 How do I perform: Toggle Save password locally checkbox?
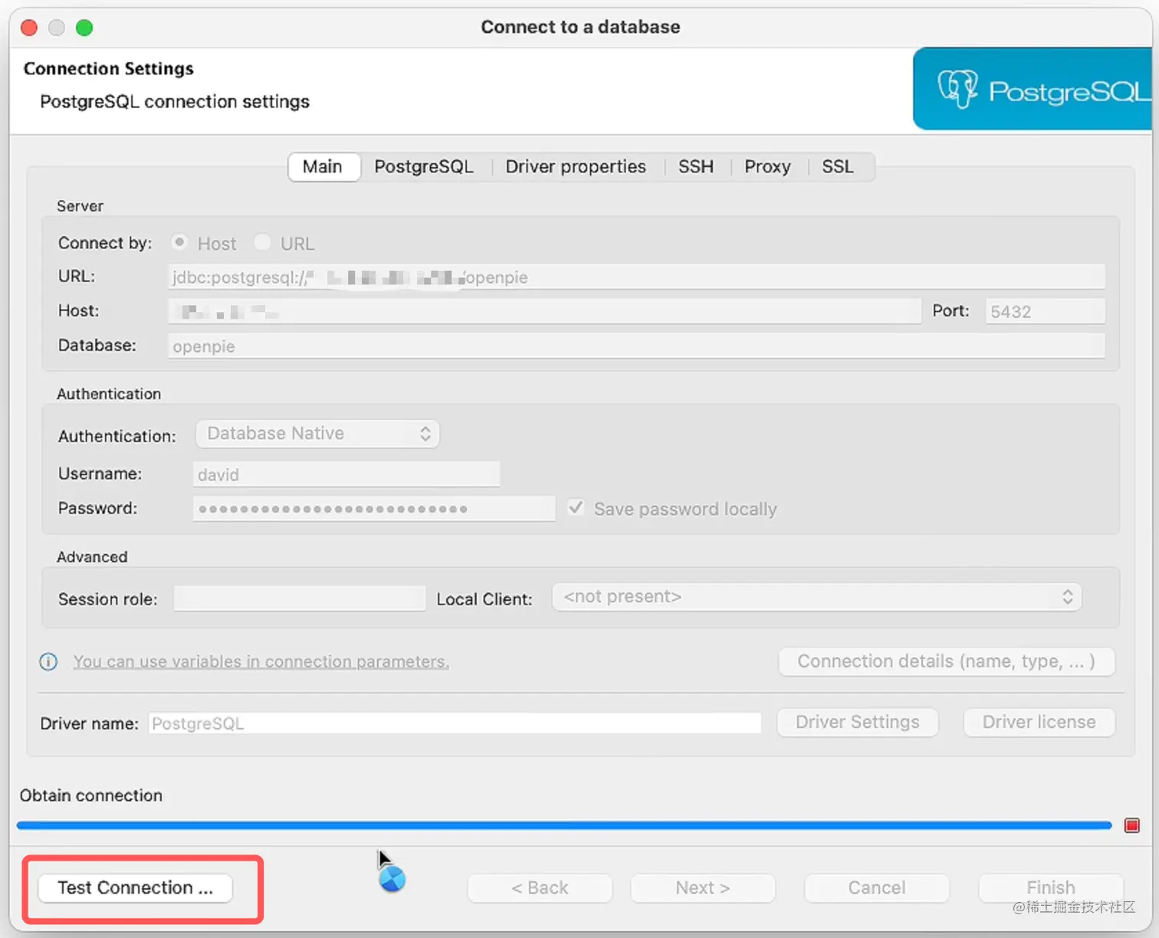point(576,508)
